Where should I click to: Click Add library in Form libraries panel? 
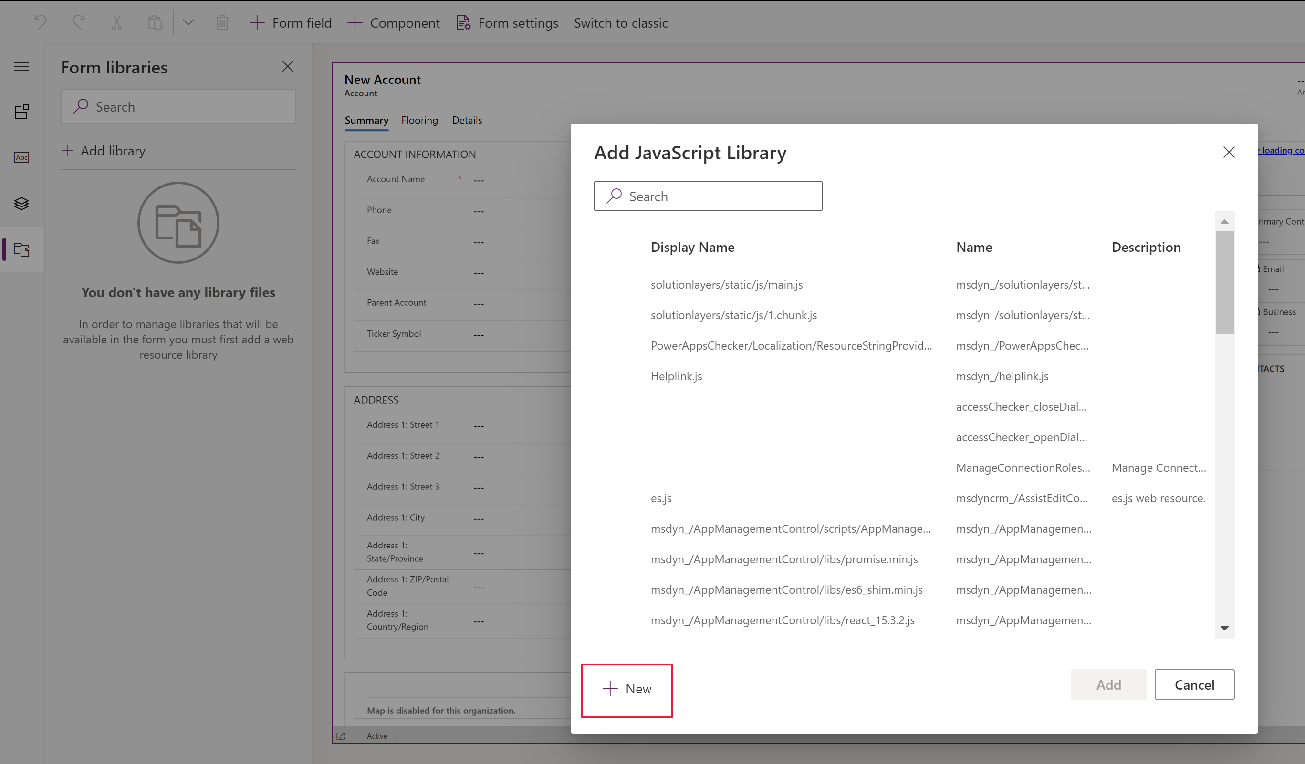pyautogui.click(x=102, y=150)
